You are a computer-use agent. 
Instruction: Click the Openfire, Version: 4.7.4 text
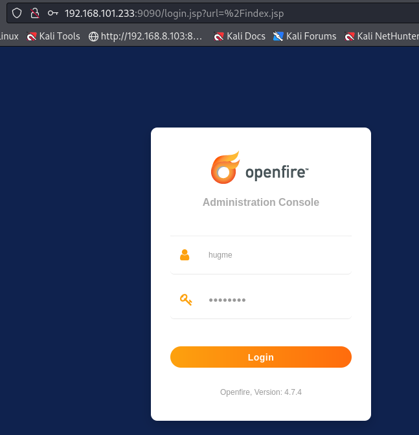click(x=261, y=392)
